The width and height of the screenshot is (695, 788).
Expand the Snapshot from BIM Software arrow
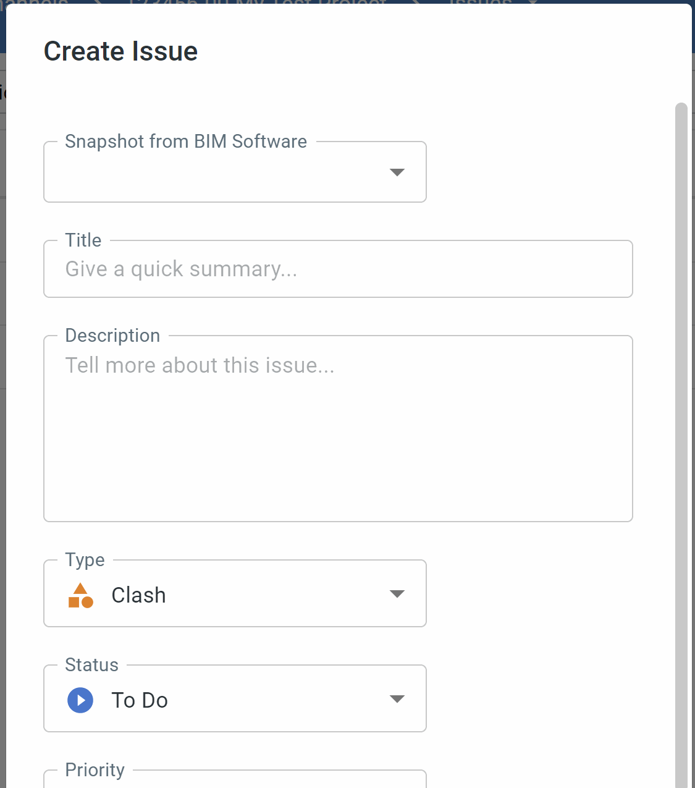pyautogui.click(x=397, y=172)
